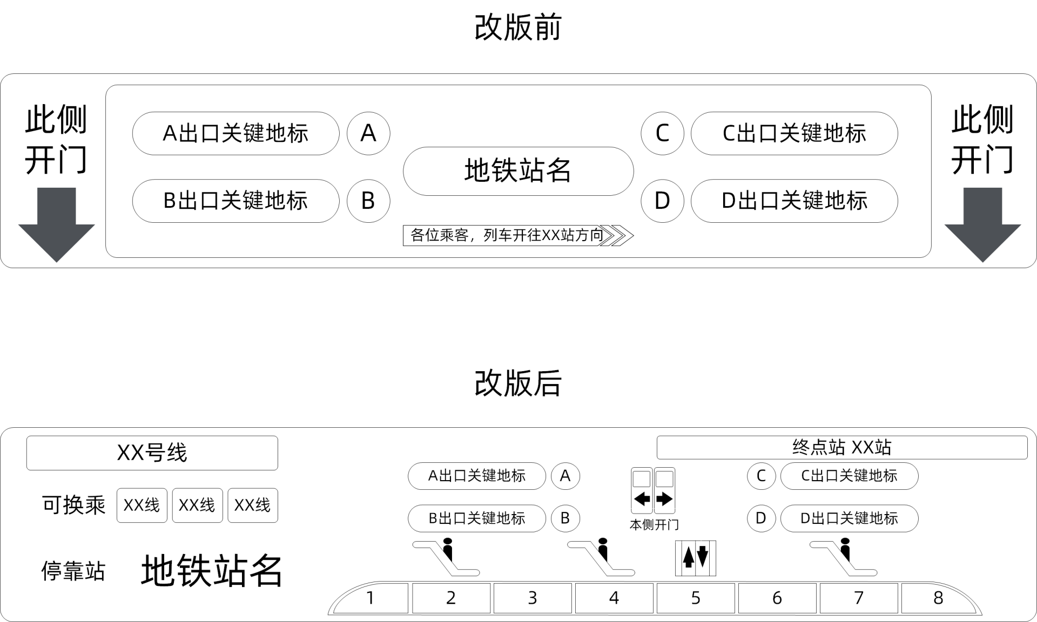Click the 地铁站名 pill in top panel

pyautogui.click(x=518, y=171)
